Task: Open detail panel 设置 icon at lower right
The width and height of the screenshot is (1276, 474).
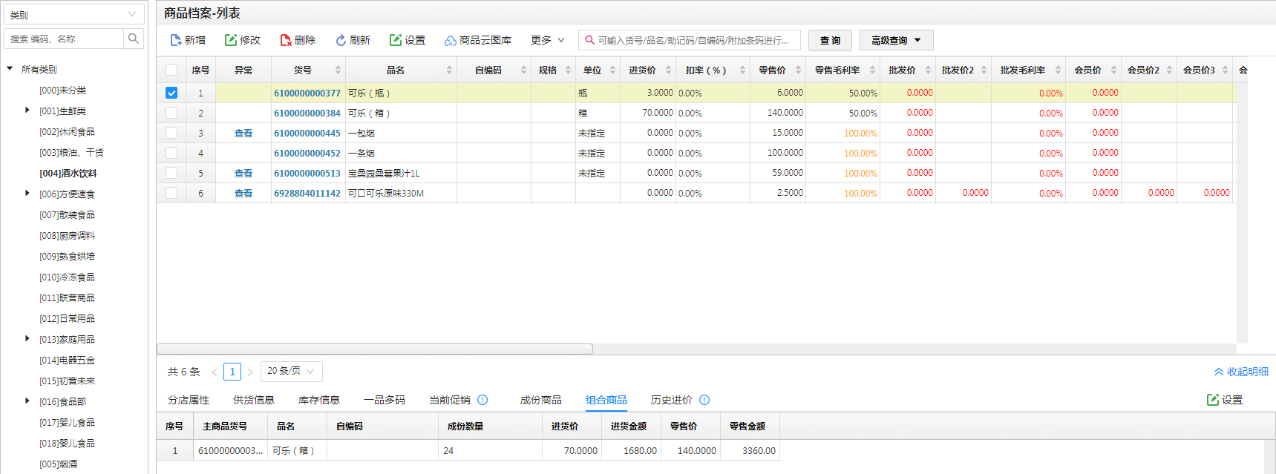Action: tap(1213, 400)
